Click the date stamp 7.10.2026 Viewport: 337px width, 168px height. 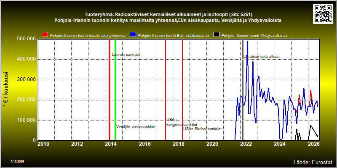coord(17,161)
